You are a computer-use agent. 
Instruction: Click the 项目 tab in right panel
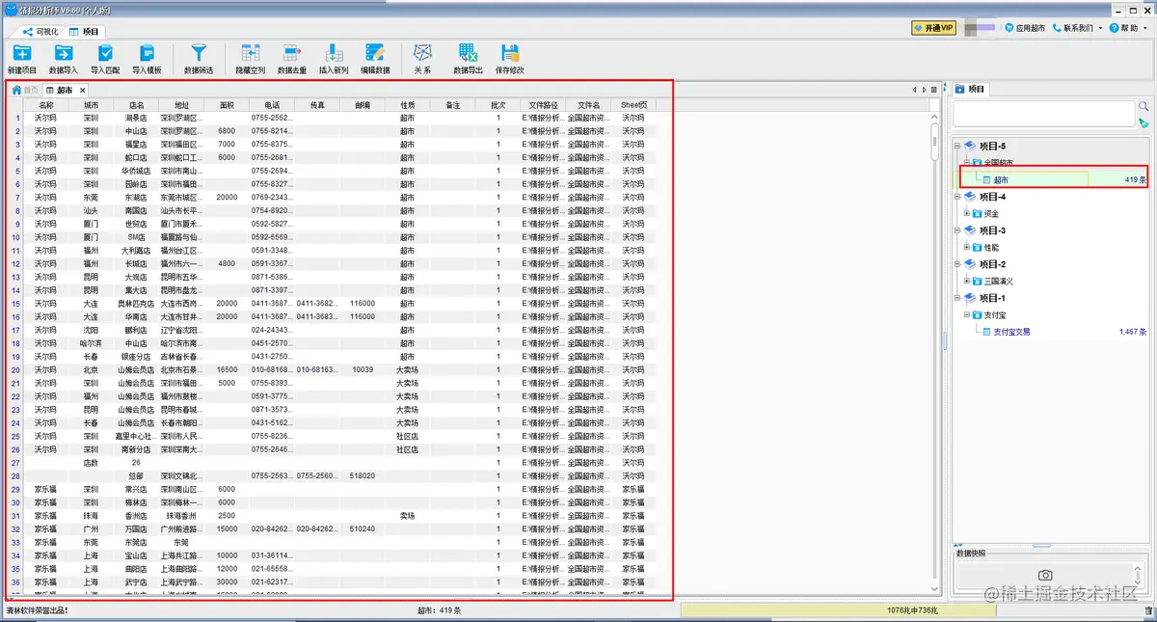971,89
